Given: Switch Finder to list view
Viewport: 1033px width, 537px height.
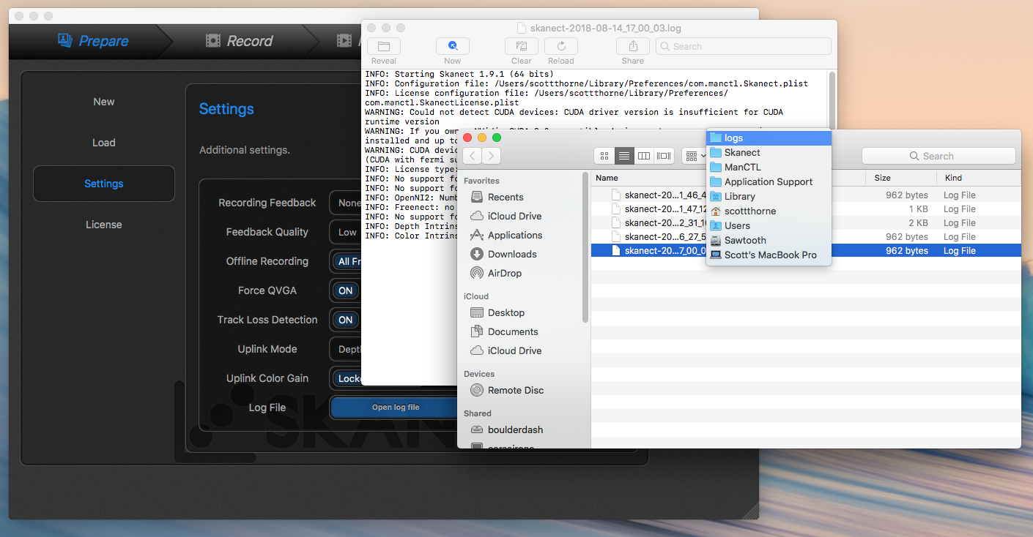Looking at the screenshot, I should tap(624, 155).
